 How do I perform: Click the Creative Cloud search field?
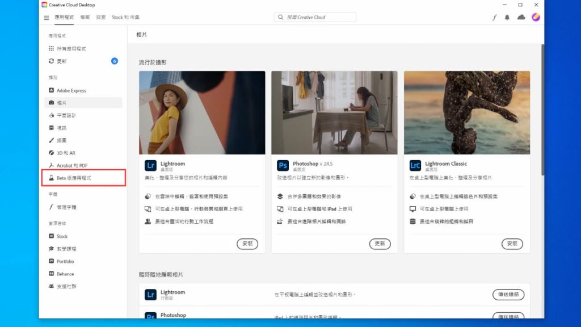click(315, 16)
